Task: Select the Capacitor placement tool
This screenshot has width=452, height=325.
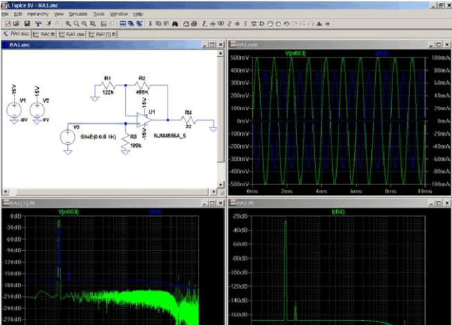Action: click(236, 23)
